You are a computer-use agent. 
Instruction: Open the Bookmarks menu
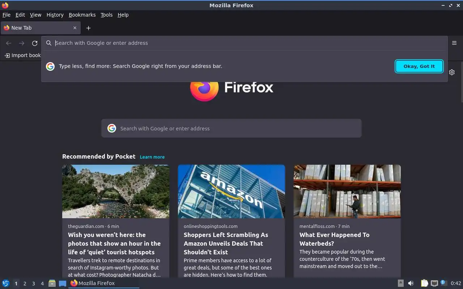pos(82,15)
